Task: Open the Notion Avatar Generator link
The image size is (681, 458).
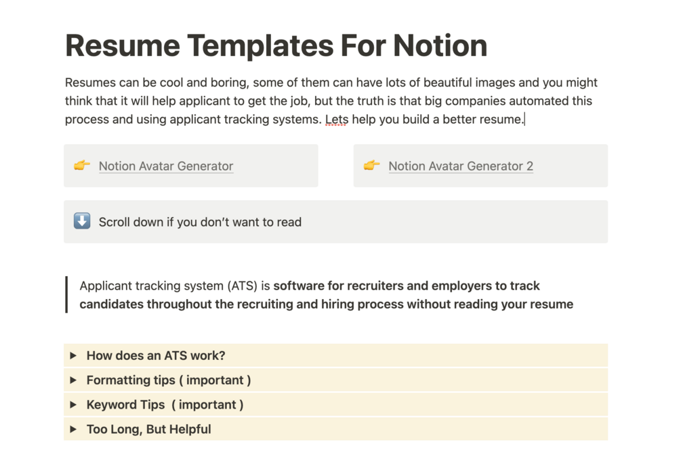Action: [x=166, y=166]
